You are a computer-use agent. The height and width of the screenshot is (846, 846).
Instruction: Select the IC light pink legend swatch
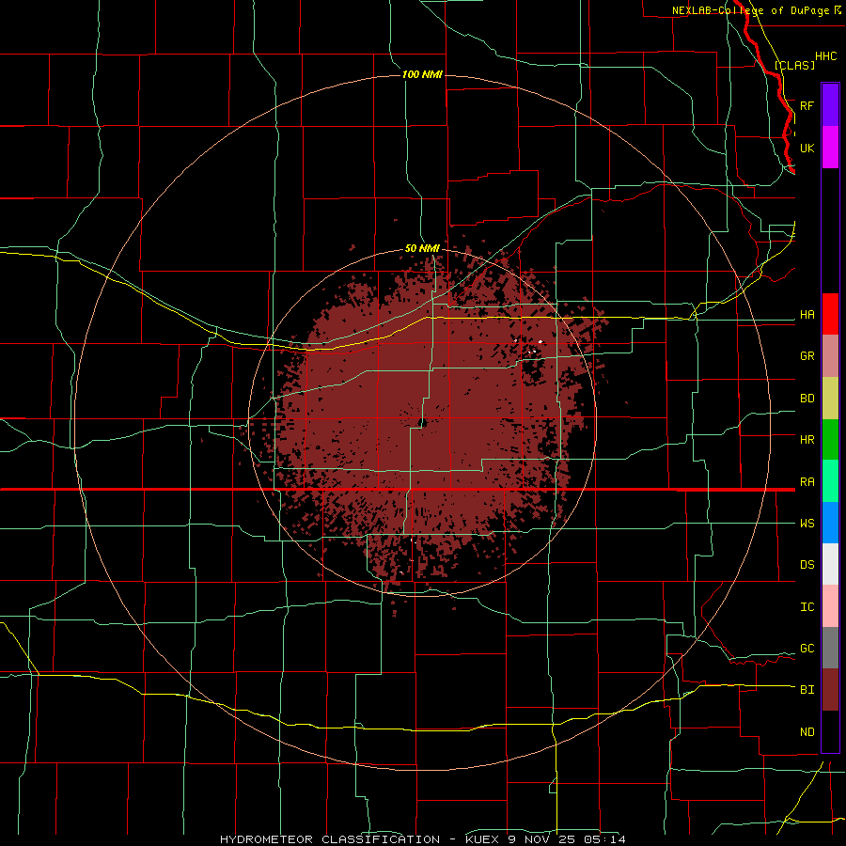tap(830, 606)
